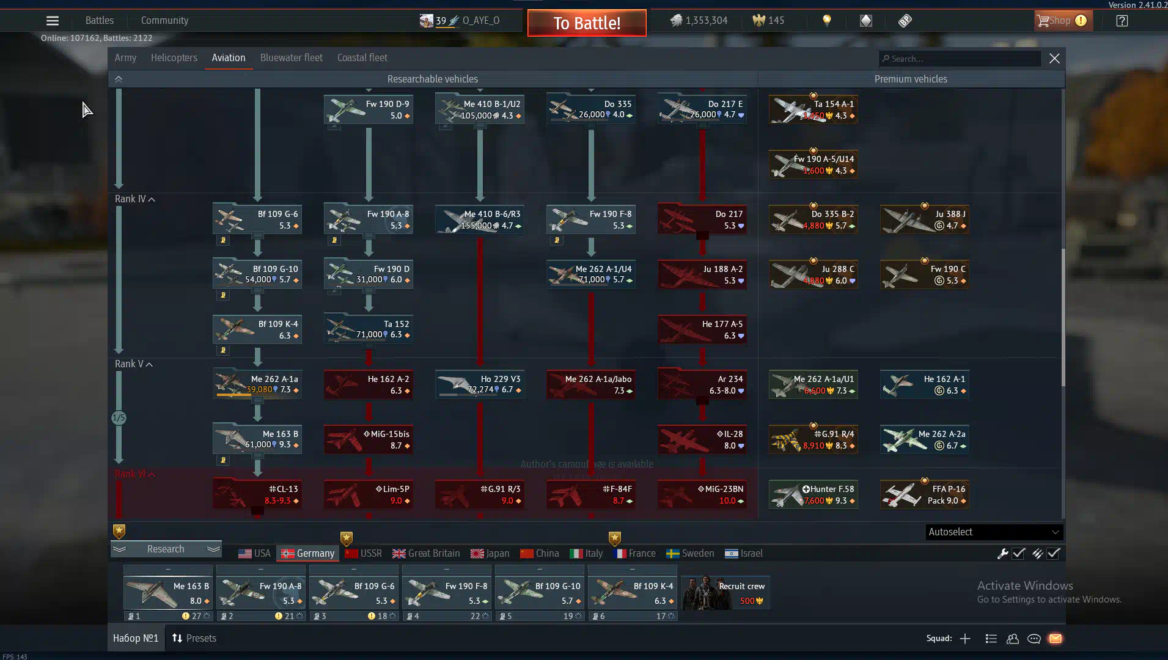1168x660 pixels.
Task: Open the Presets button
Action: (194, 638)
